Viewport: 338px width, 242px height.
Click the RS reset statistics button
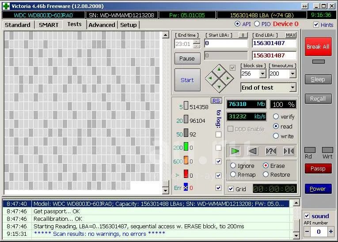(x=216, y=101)
